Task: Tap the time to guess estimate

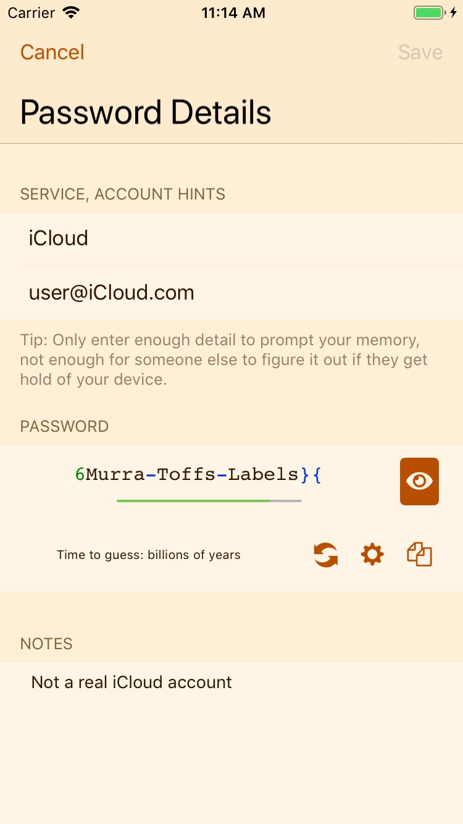Action: click(149, 555)
